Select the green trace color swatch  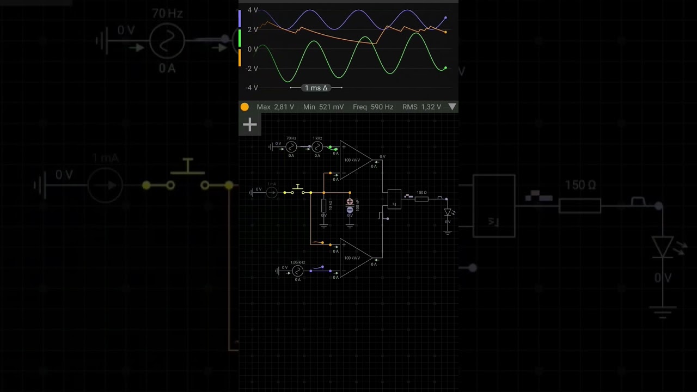(x=240, y=39)
